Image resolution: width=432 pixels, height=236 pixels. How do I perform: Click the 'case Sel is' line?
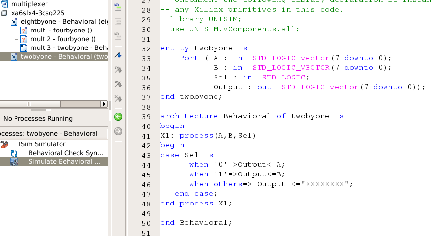[x=187, y=155]
